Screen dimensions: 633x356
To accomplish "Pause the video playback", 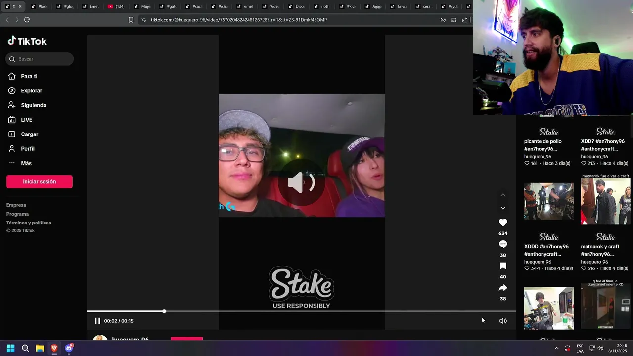I will (97, 321).
